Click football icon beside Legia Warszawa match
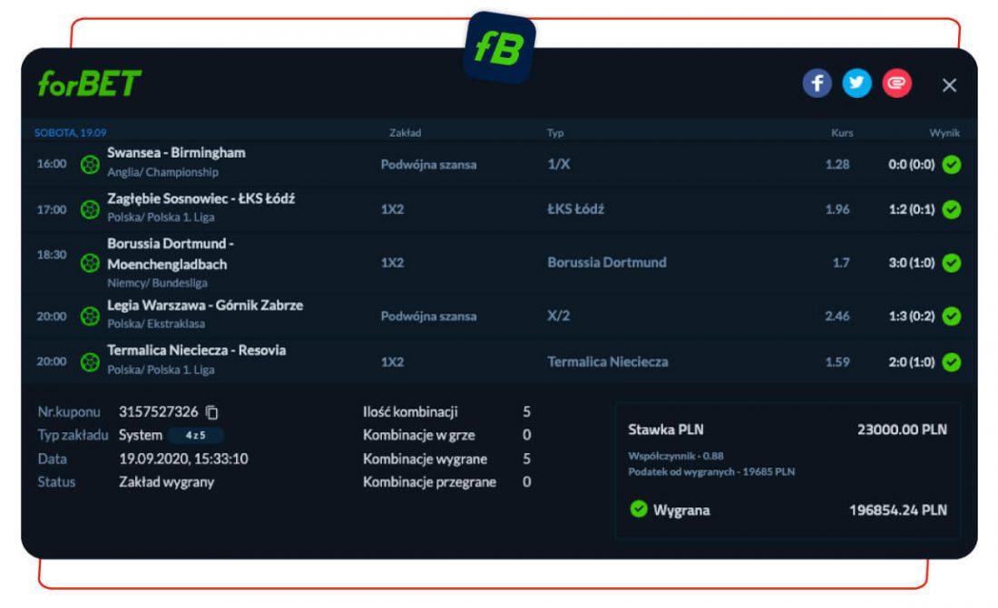Image resolution: width=998 pixels, height=608 pixels. click(90, 316)
